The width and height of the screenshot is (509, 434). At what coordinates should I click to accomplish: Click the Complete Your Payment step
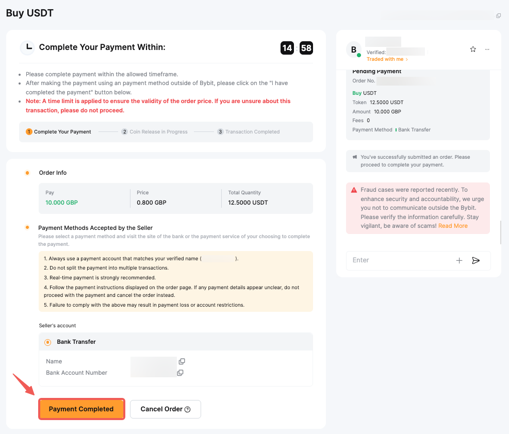pos(58,132)
